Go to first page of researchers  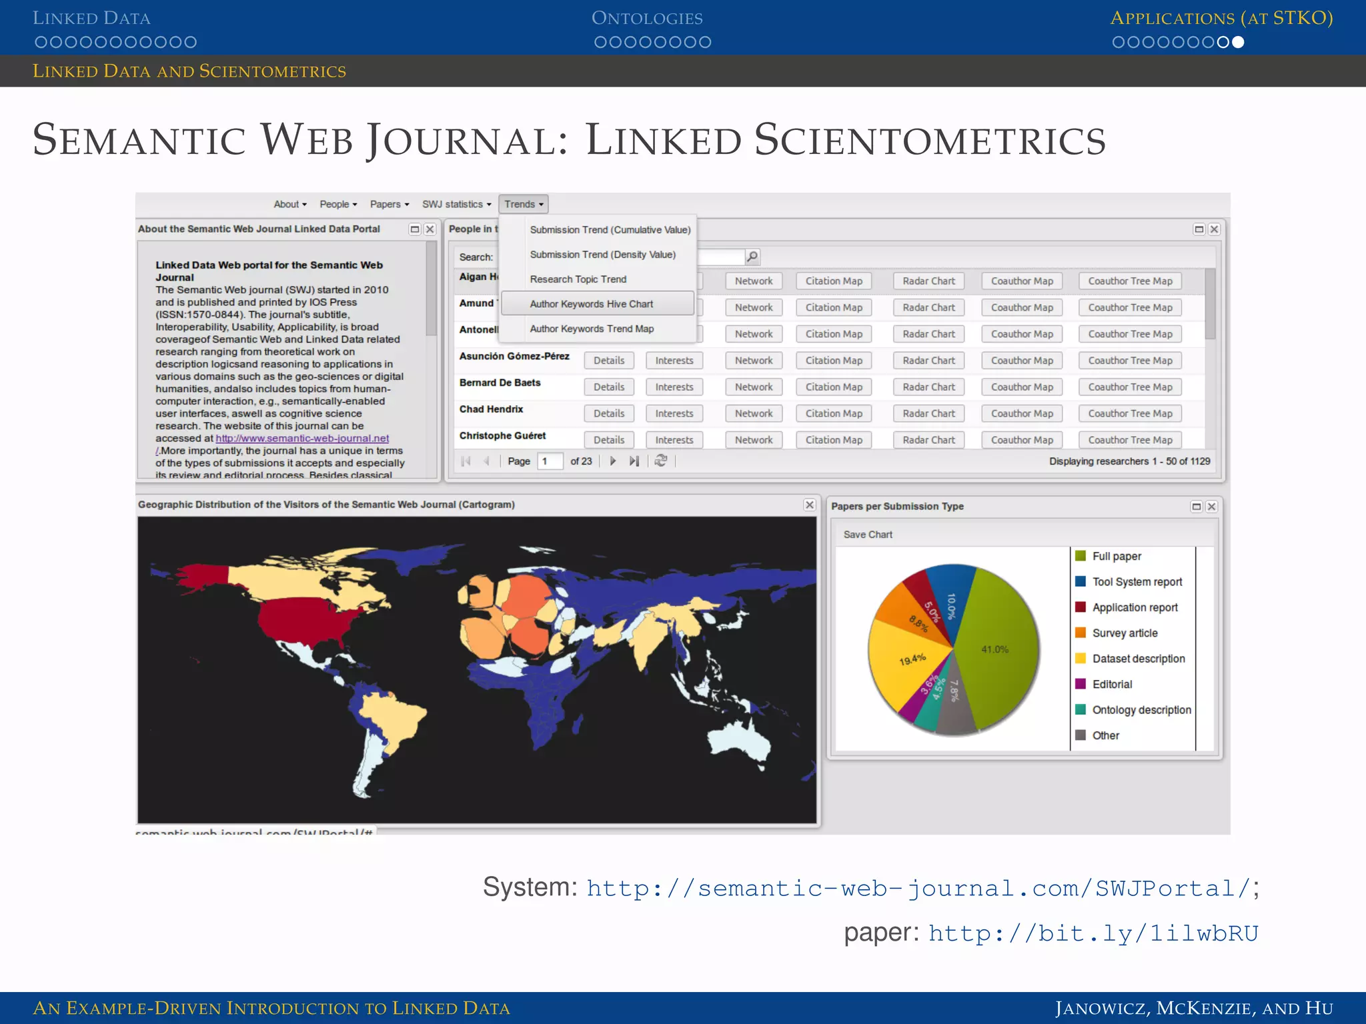[466, 461]
